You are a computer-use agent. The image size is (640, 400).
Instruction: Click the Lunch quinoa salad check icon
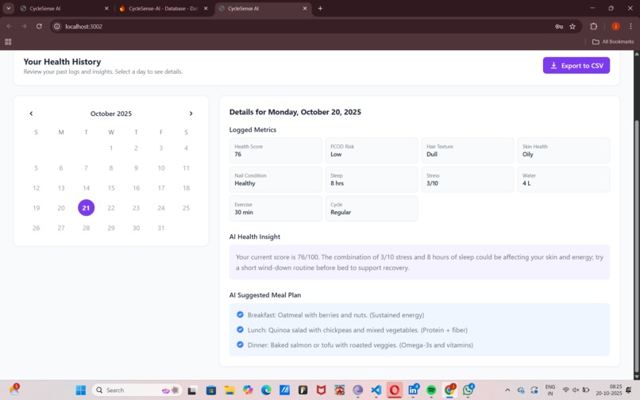[240, 330]
